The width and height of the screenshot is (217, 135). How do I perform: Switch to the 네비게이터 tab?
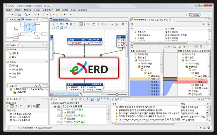(x=13, y=20)
